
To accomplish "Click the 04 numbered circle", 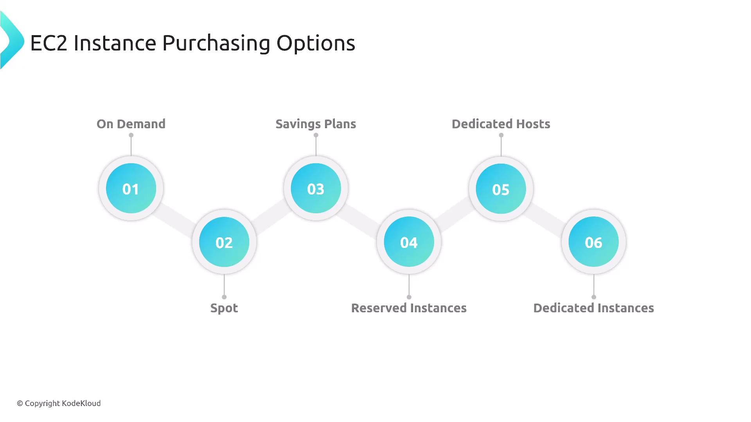I will (409, 242).
